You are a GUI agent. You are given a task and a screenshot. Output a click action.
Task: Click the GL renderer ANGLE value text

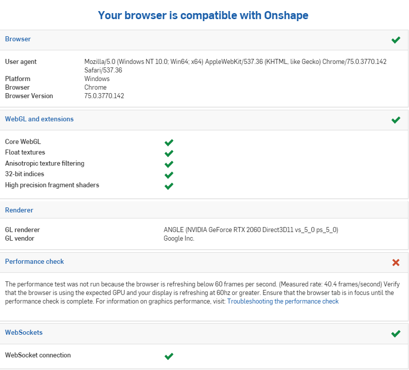(251, 230)
